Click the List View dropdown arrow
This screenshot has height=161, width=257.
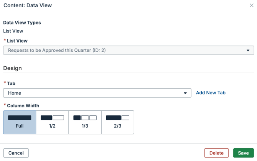pos(248,50)
